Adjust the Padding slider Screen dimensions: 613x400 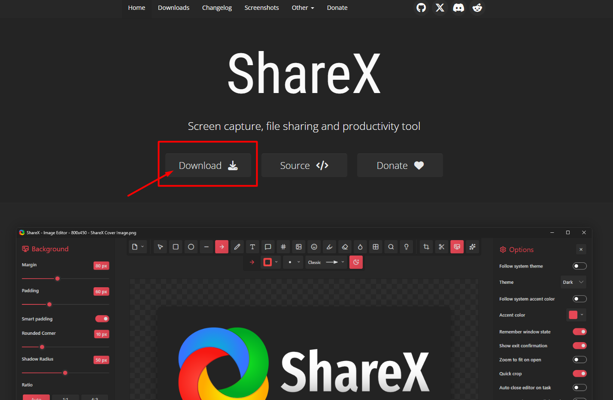(65, 304)
